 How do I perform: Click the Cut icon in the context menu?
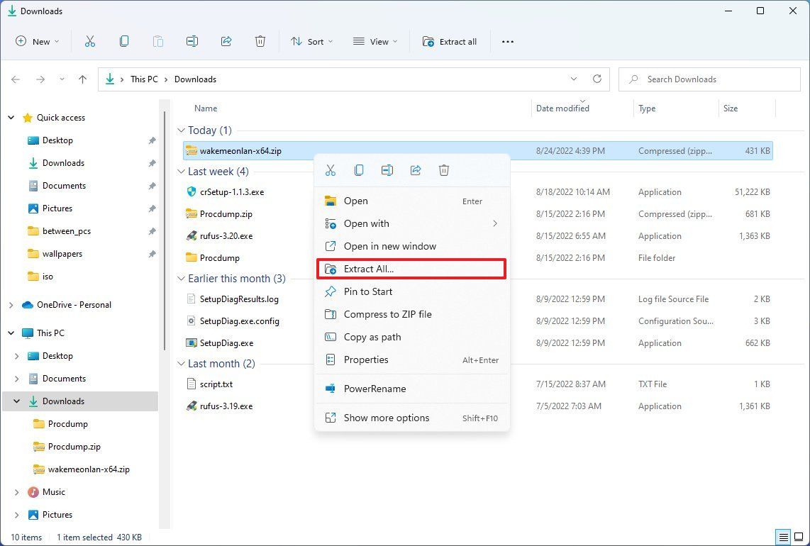click(331, 170)
